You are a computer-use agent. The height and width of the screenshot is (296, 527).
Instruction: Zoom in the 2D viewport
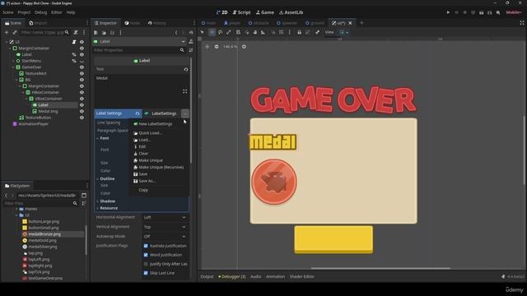tap(244, 46)
